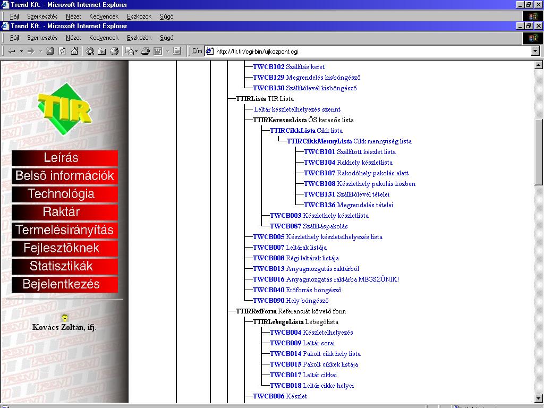Open Back button history dropdown arrow
Image resolution: width=544 pixels, height=408 pixels.
tap(21, 52)
